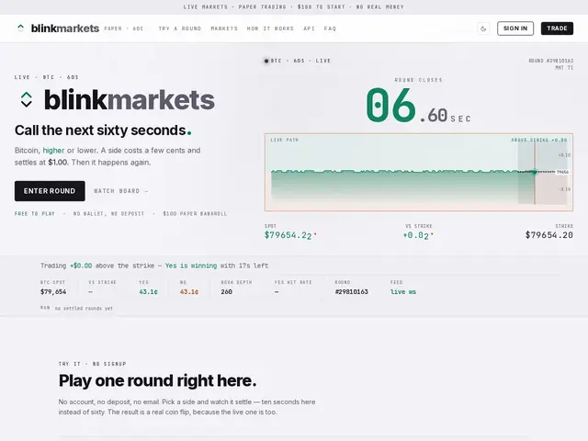This screenshot has width=588, height=441.
Task: Click the book depth value 260
Action: coord(226,291)
